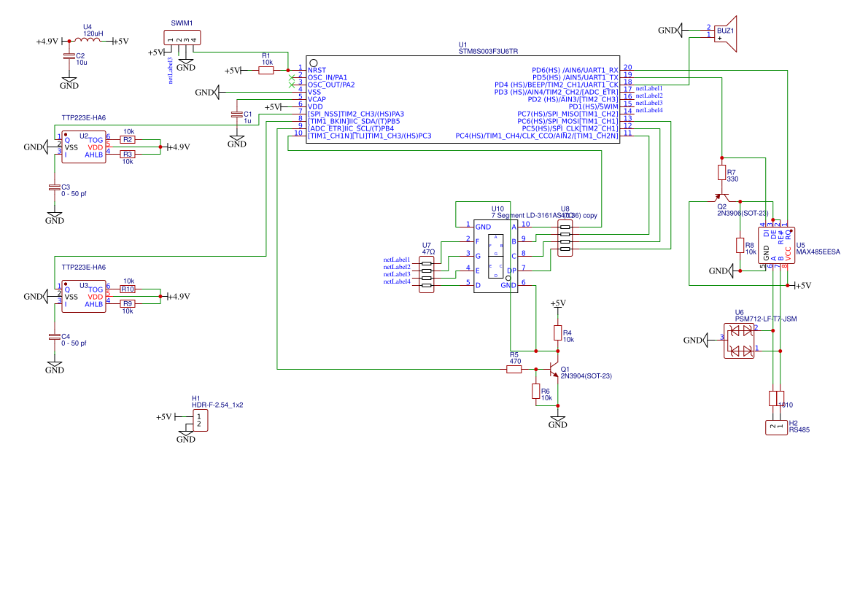Click the PD6(HS)/AIN6/UART1_RX pin label
This screenshot has width=860, height=603.
pos(575,70)
